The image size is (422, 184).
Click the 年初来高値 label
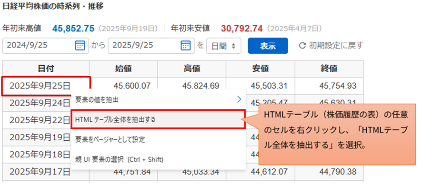tap(22, 28)
